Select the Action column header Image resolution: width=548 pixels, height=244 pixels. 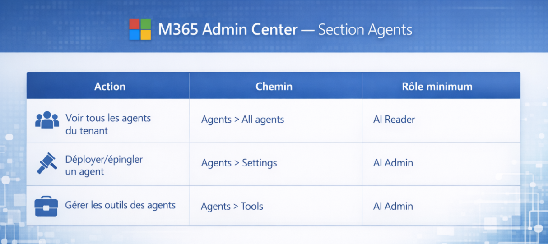110,87
